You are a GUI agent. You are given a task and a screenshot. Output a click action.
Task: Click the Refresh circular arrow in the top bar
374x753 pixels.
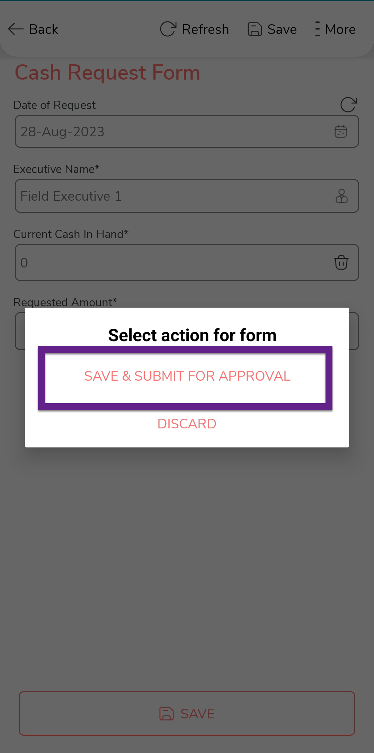pos(168,29)
